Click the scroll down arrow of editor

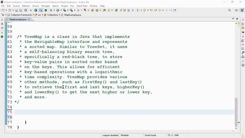(x=236, y=128)
